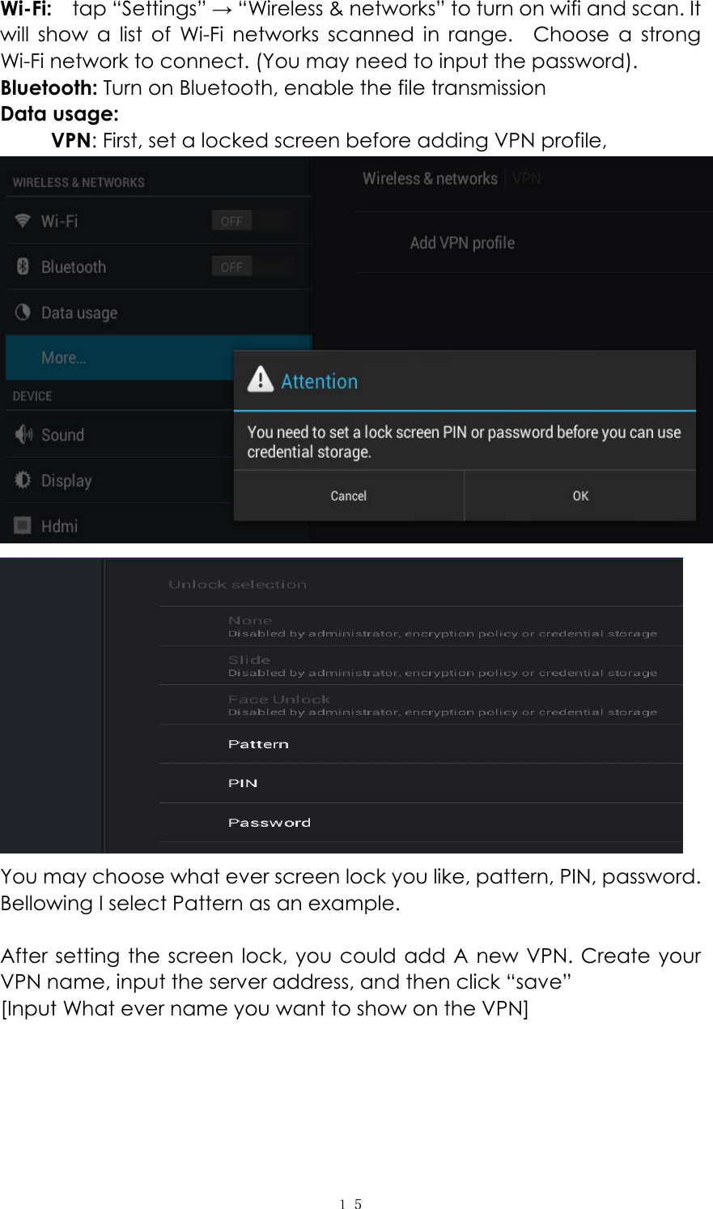Viewport: 713px width, 1209px height.
Task: Choose Password as unlock method
Action: [269, 823]
